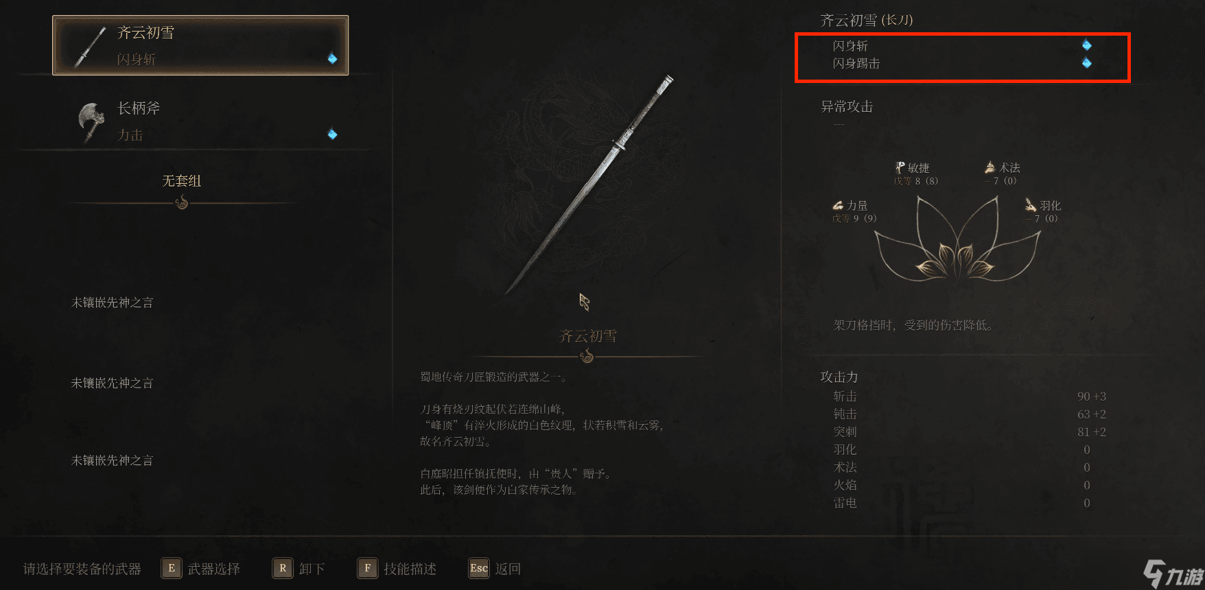Select the 闪身踢击 skill entry
This screenshot has height=590, width=1205.
[856, 63]
